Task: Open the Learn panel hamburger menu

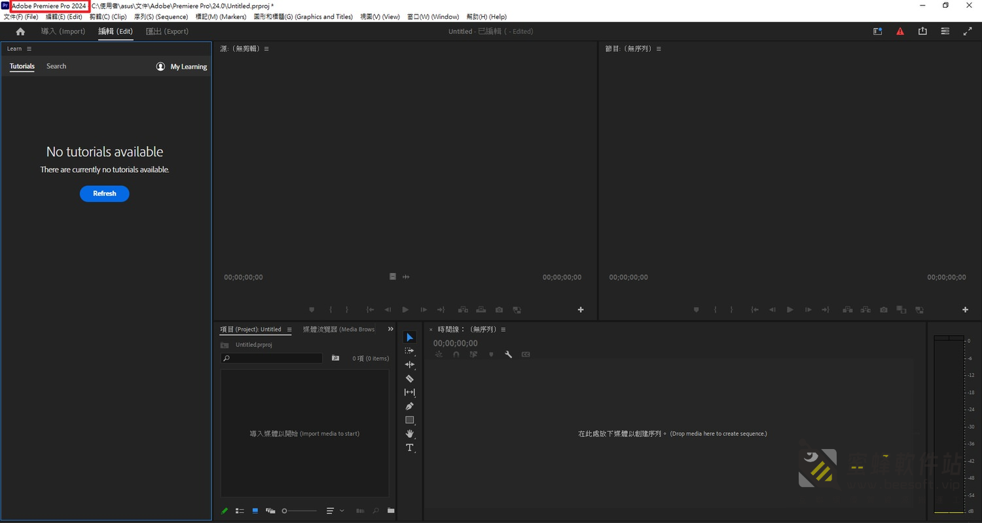Action: [x=29, y=48]
